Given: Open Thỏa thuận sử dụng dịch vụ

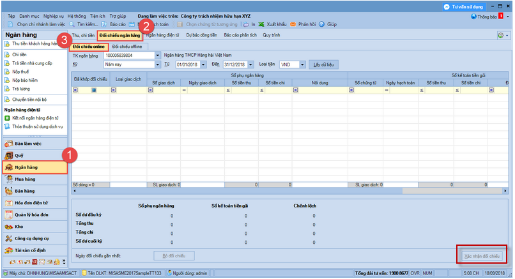Looking at the screenshot, I should (35, 126).
